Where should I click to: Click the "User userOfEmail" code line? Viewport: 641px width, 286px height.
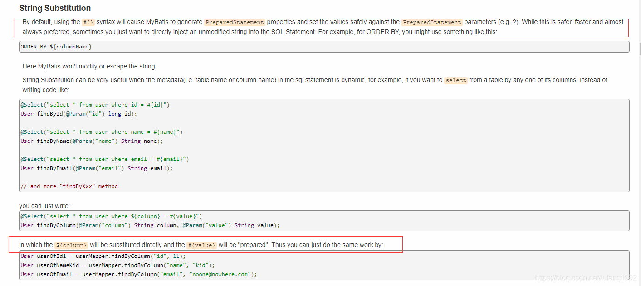coord(139,274)
